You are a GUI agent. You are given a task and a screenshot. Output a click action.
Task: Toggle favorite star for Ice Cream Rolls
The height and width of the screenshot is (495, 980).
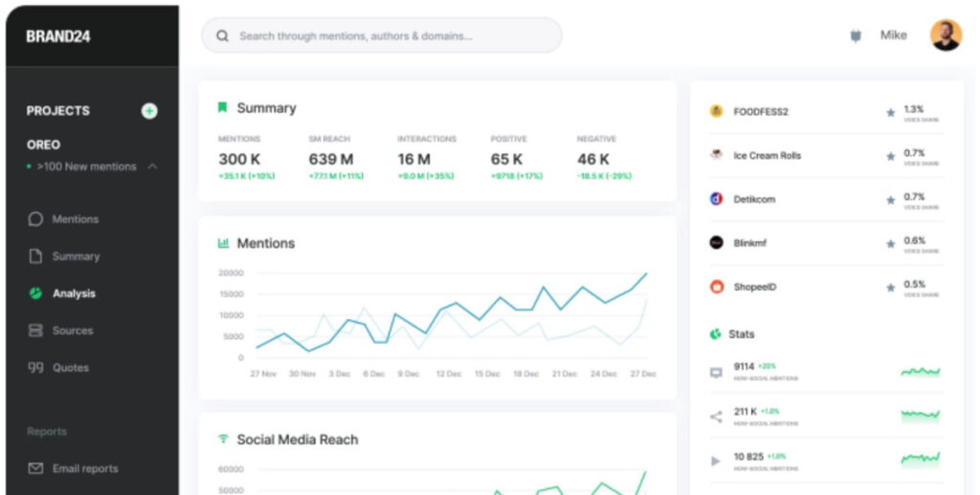point(891,157)
